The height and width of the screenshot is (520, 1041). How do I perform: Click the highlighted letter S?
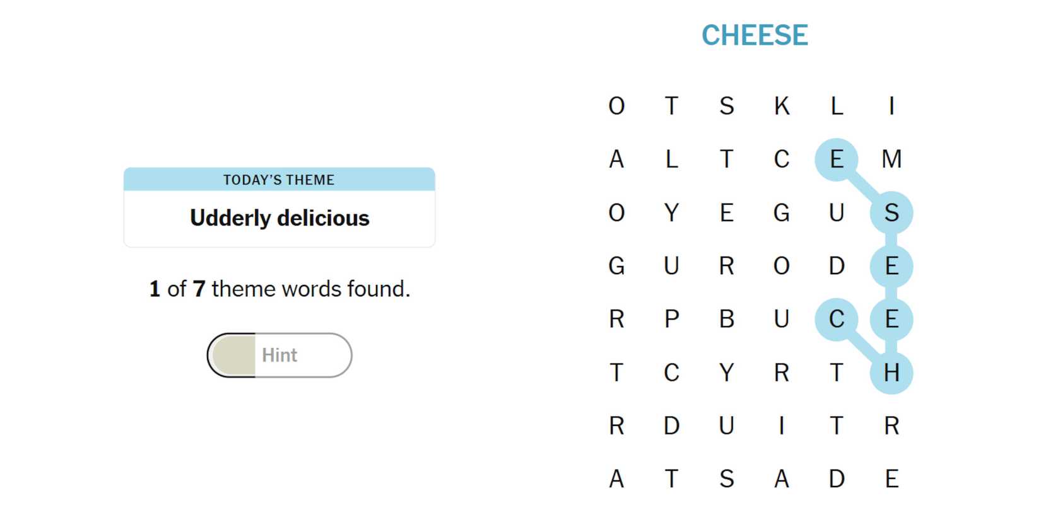[x=891, y=213]
